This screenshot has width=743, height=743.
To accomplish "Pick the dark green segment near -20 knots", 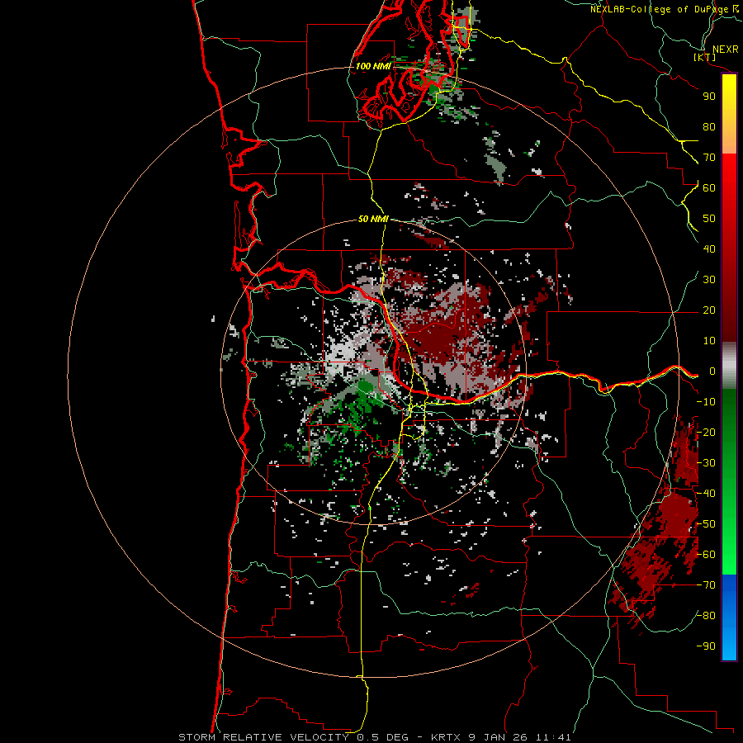I will click(x=729, y=422).
